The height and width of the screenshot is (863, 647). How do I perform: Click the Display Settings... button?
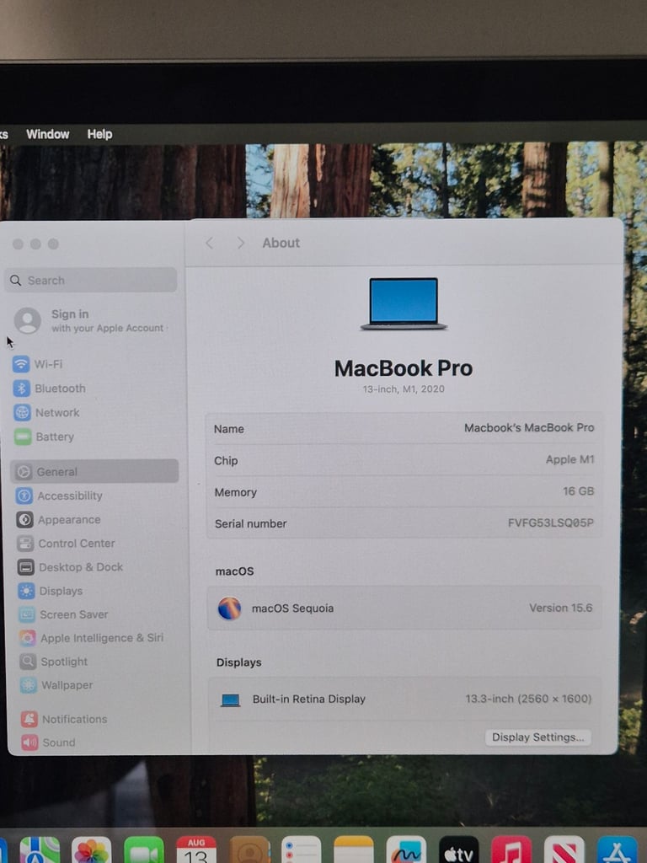pyautogui.click(x=538, y=737)
